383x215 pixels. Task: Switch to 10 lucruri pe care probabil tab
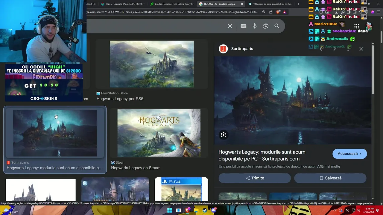[271, 4]
